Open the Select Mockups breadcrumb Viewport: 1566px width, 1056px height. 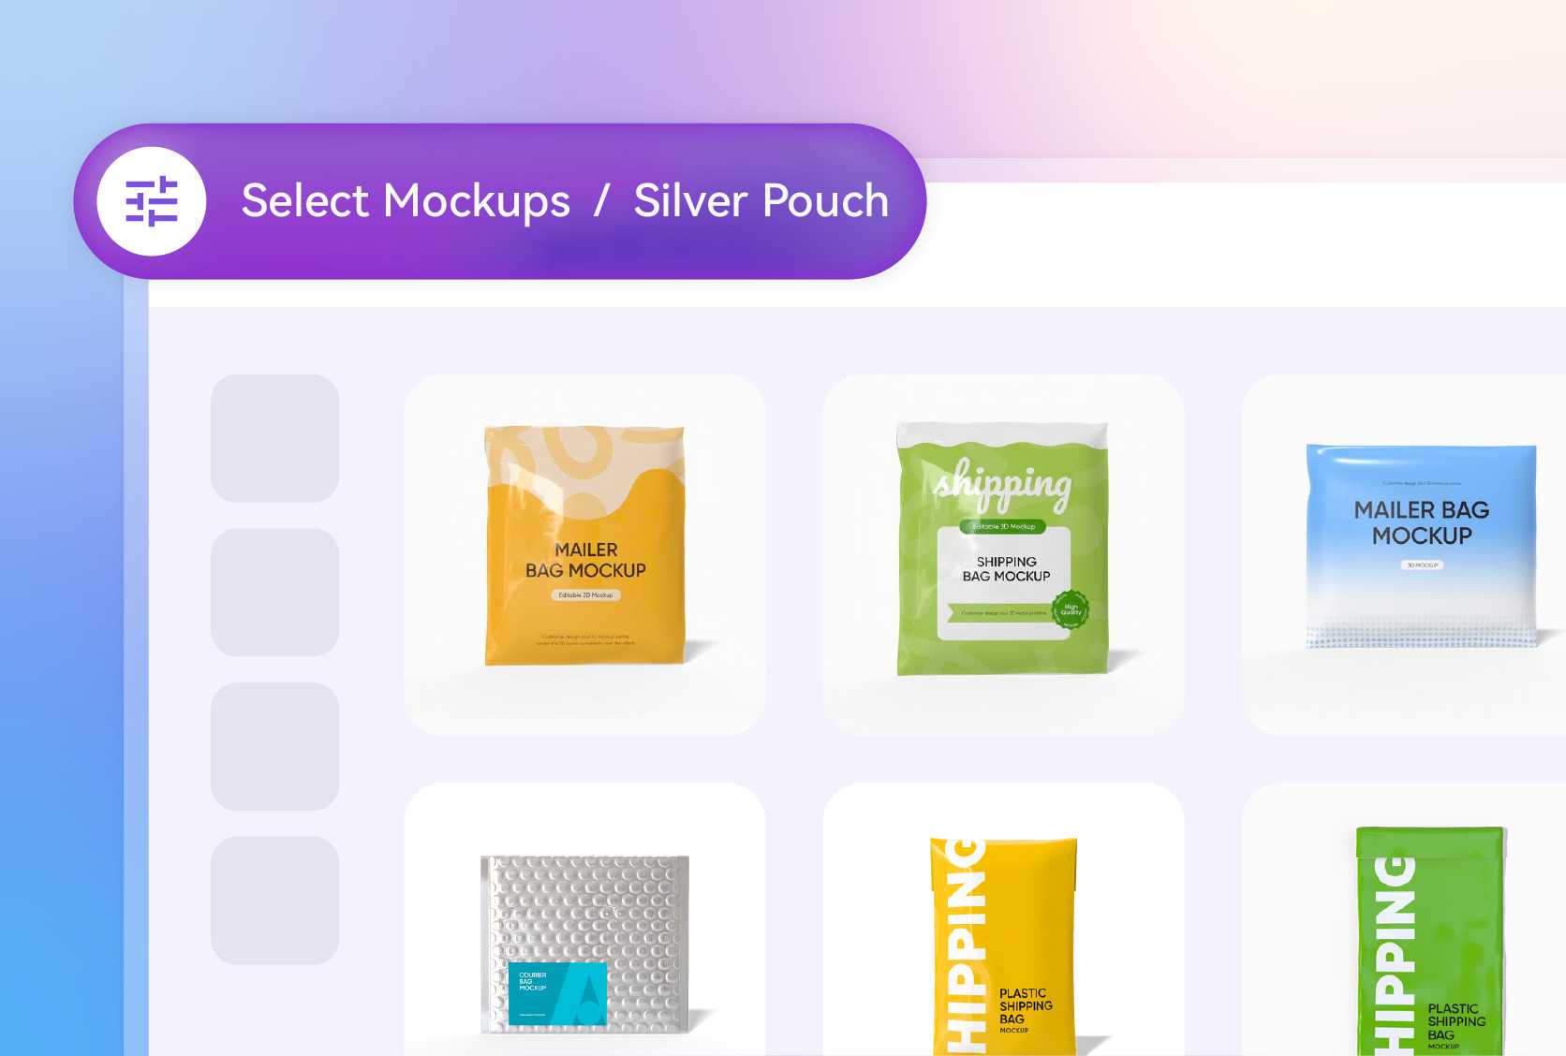coord(406,201)
